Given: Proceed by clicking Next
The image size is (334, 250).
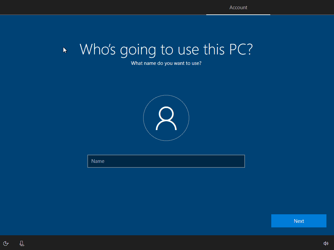Looking at the screenshot, I should coord(299,221).
